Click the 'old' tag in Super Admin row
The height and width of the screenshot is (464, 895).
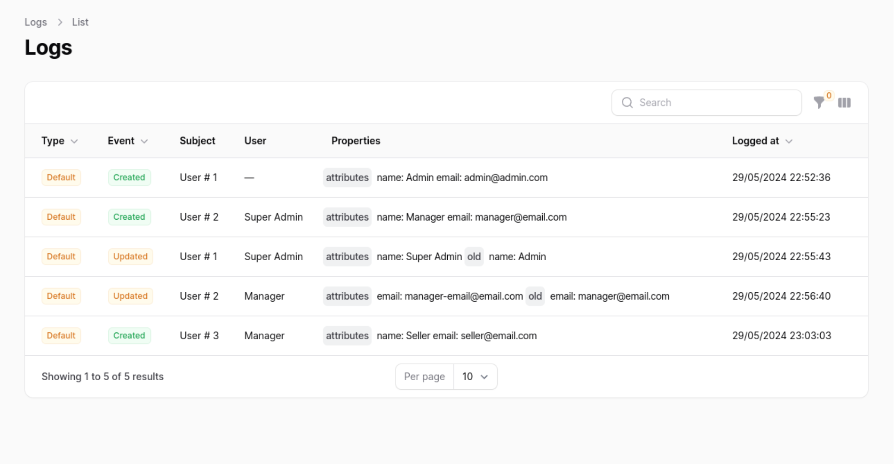click(x=474, y=256)
